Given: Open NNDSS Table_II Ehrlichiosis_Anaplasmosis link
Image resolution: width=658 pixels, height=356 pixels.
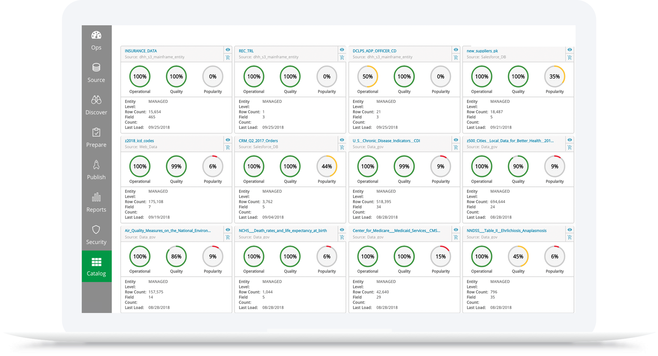Looking at the screenshot, I should pyautogui.click(x=506, y=231).
